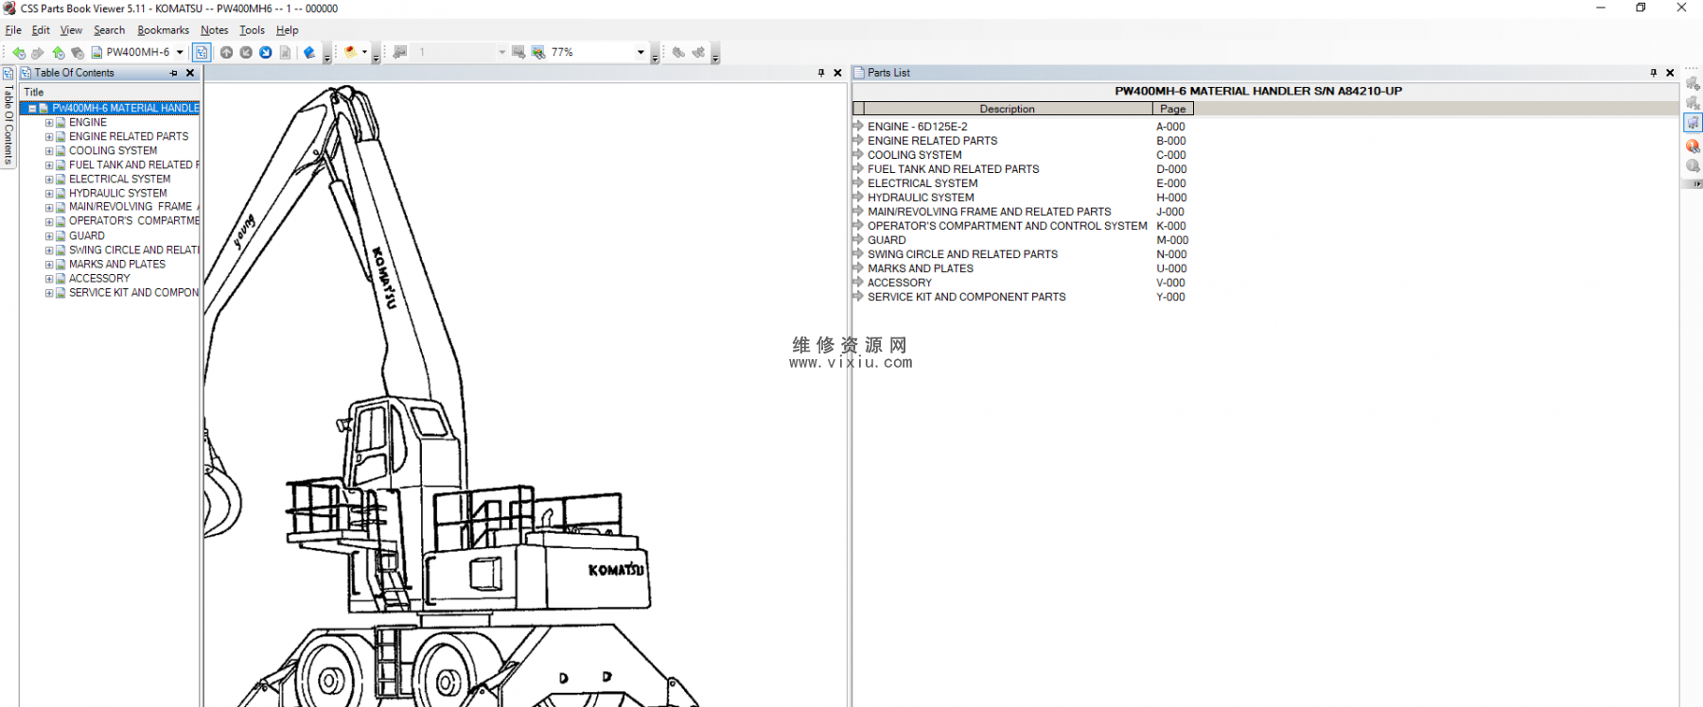Screen dimensions: 1703x707
Task: Click the zoom picture icon before 77%
Action: pyautogui.click(x=538, y=53)
